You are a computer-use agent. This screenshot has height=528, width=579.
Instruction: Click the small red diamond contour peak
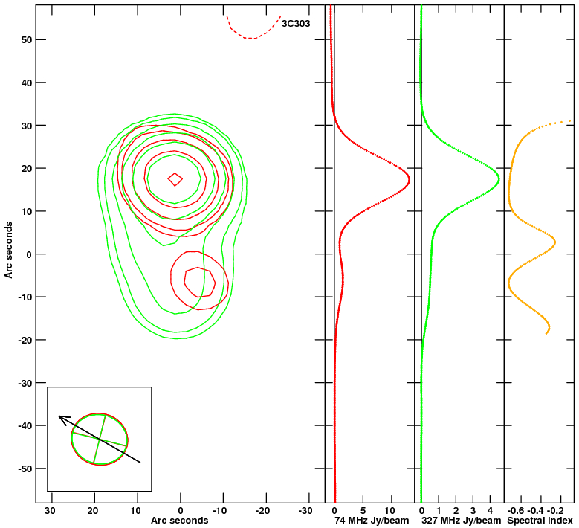point(175,179)
